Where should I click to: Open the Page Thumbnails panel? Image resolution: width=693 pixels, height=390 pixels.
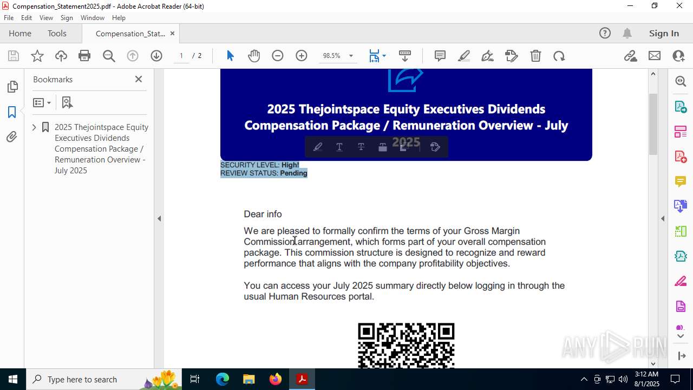[12, 87]
